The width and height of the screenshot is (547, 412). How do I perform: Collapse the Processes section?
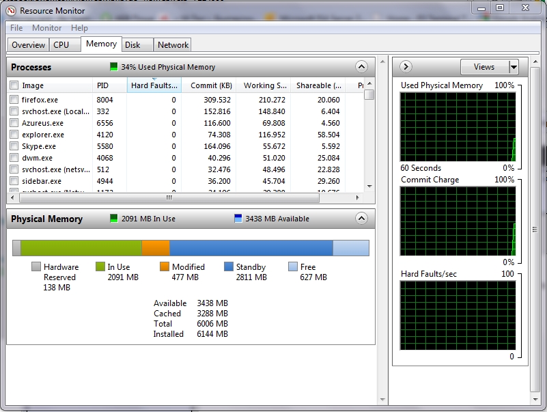(x=361, y=67)
